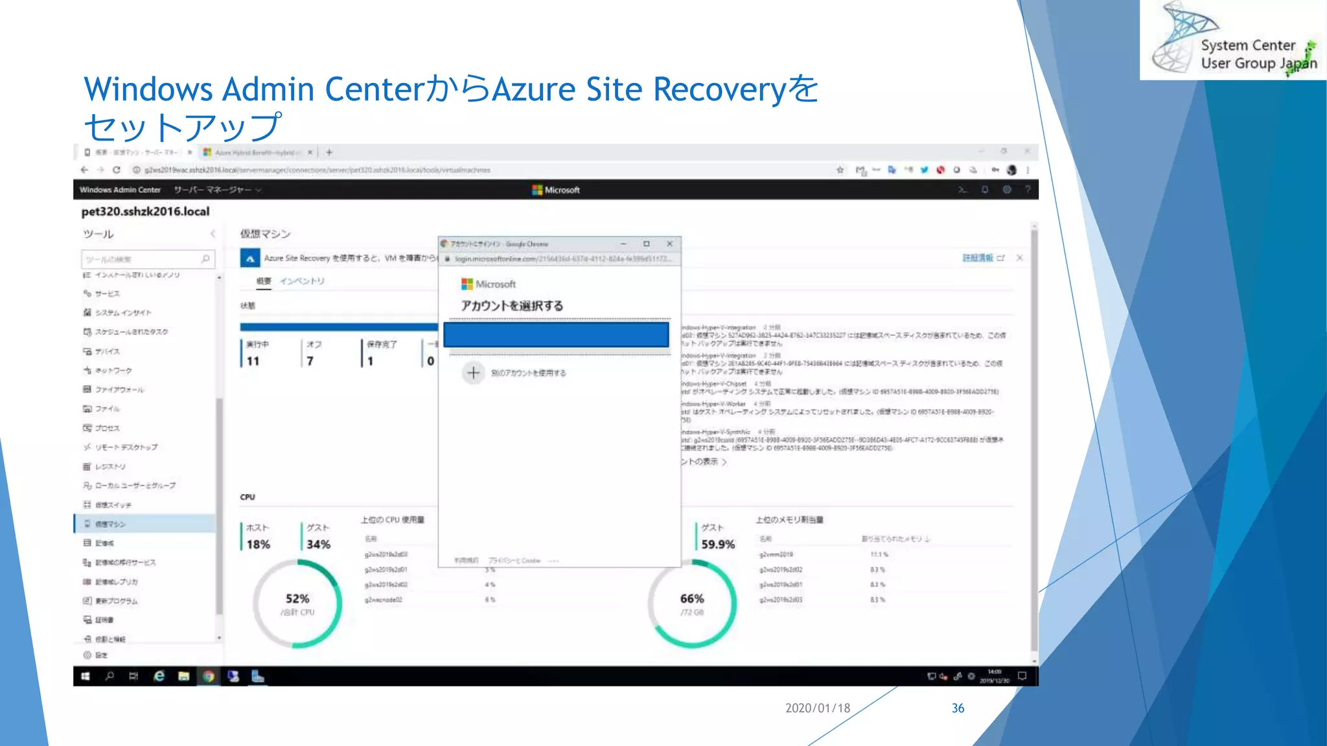Expand the サーバー マネージャー dropdown
Image resolution: width=1327 pixels, height=746 pixels.
218,190
